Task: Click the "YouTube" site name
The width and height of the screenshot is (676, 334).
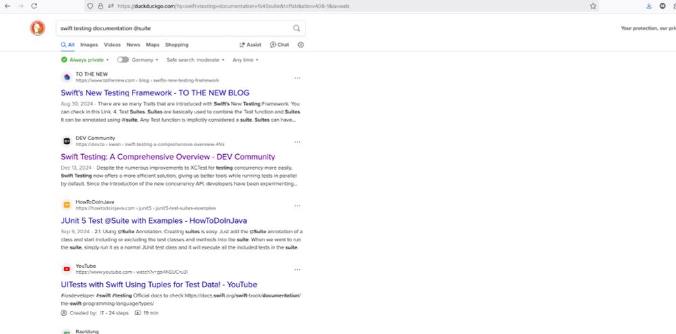Action: tap(86, 266)
